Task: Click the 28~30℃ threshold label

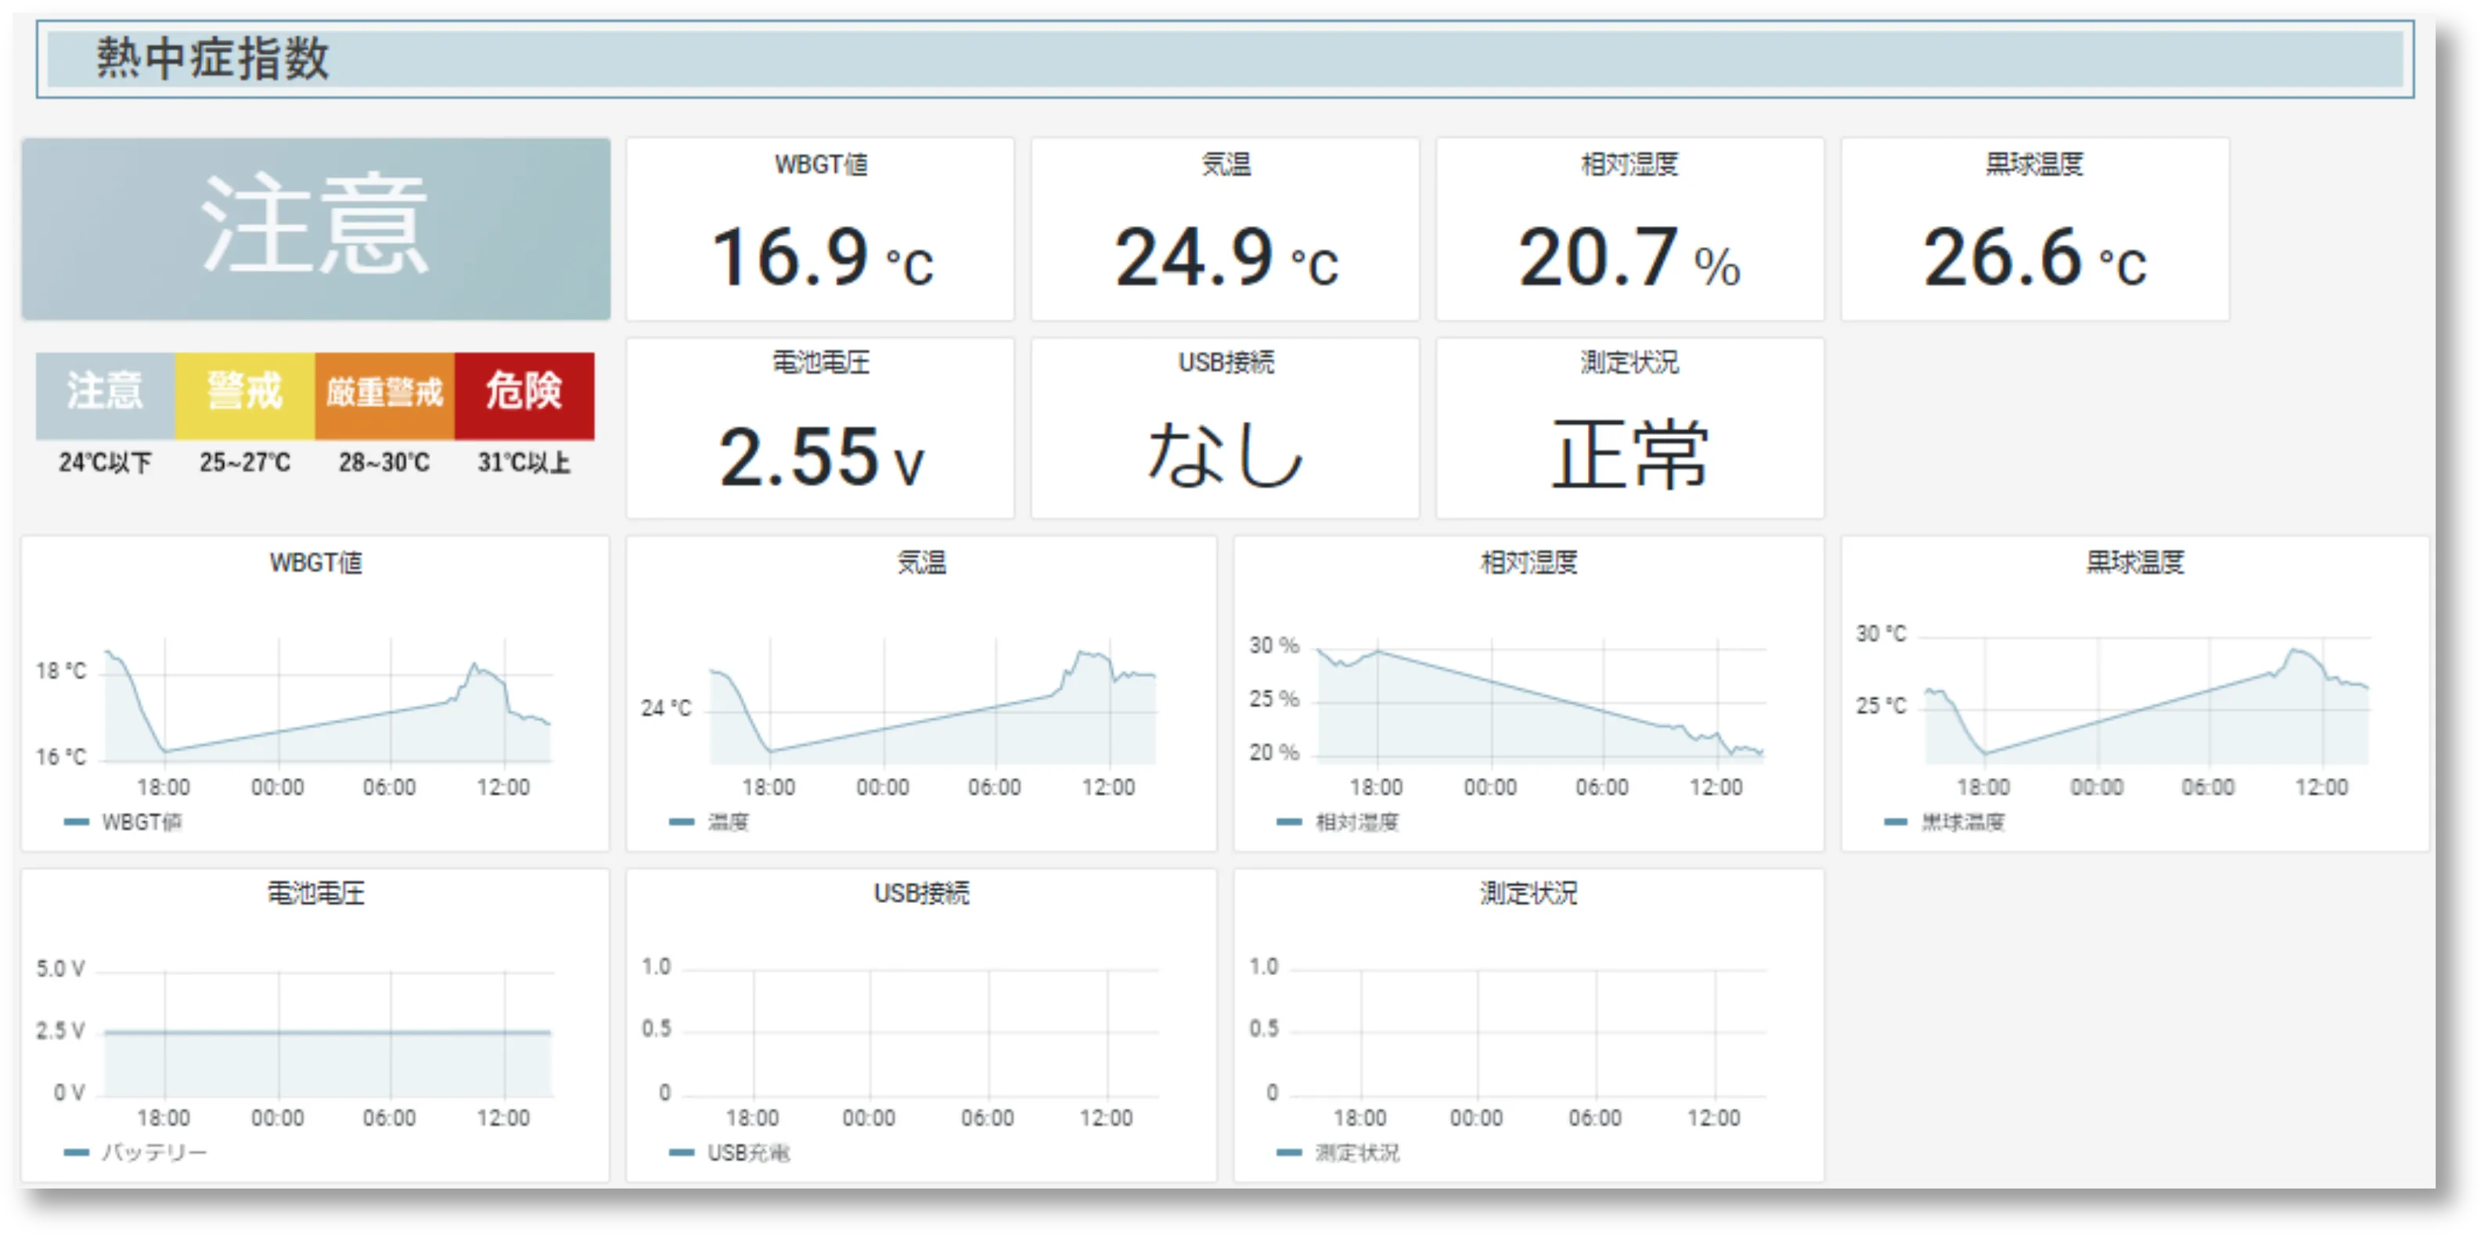Action: 384,463
